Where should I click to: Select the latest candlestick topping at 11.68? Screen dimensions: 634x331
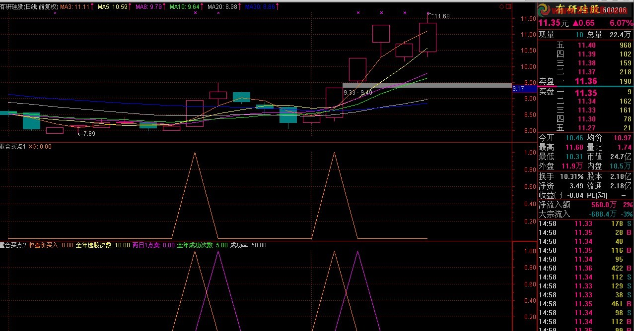click(428, 37)
